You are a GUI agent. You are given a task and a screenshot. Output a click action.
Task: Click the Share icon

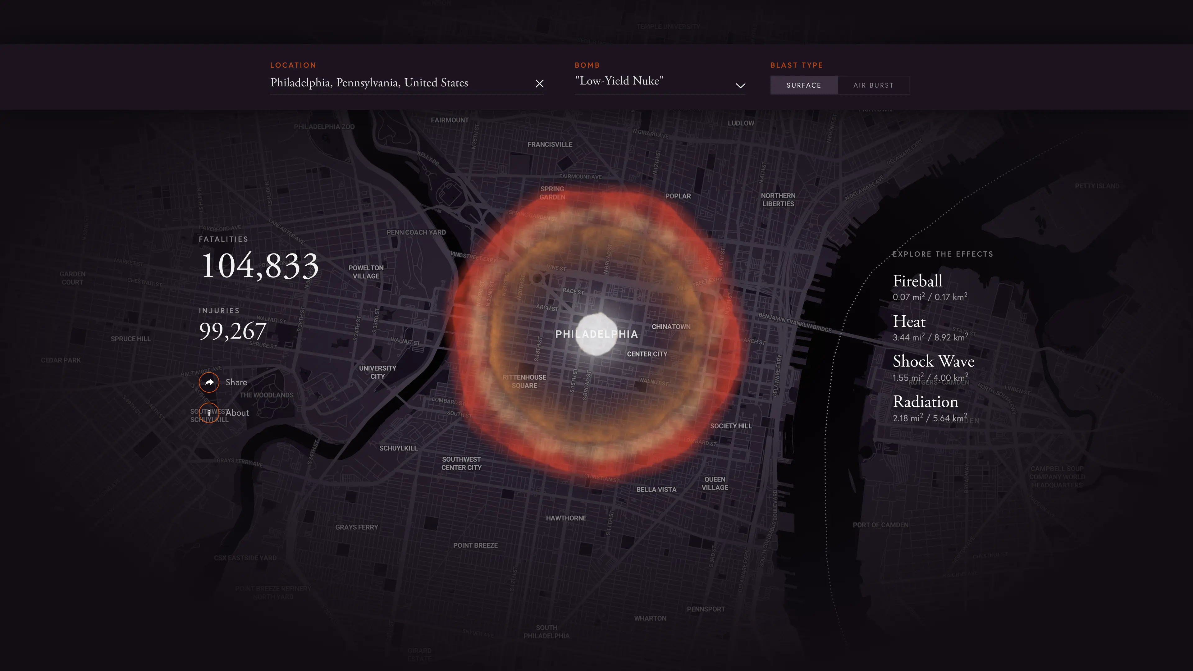point(209,382)
